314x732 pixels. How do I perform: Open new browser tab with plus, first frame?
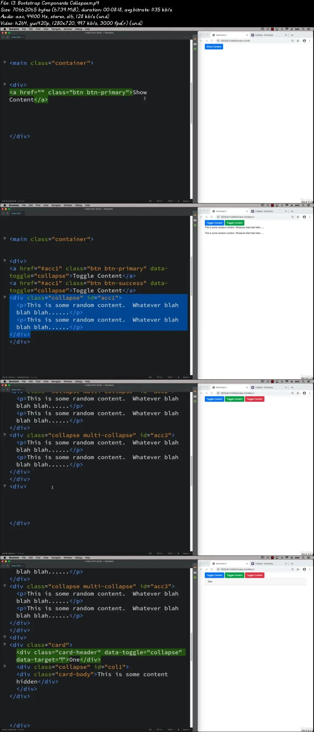pos(292,35)
